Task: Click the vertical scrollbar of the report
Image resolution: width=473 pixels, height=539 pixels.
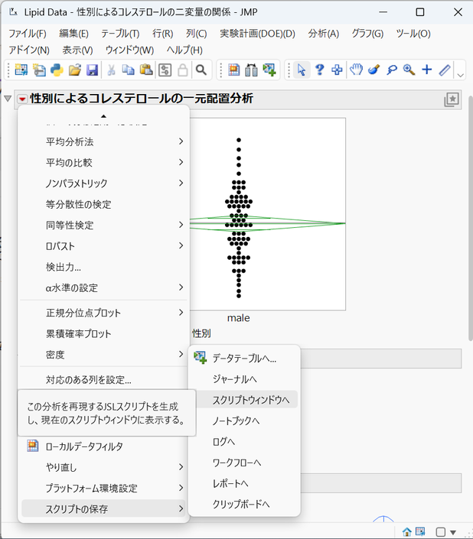Action: [x=470, y=220]
